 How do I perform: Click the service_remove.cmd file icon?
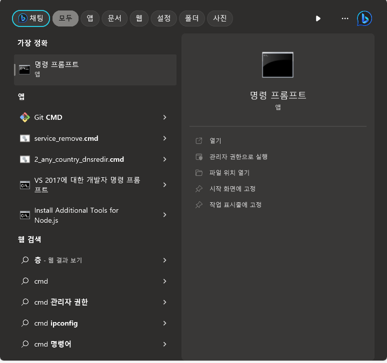coord(25,138)
